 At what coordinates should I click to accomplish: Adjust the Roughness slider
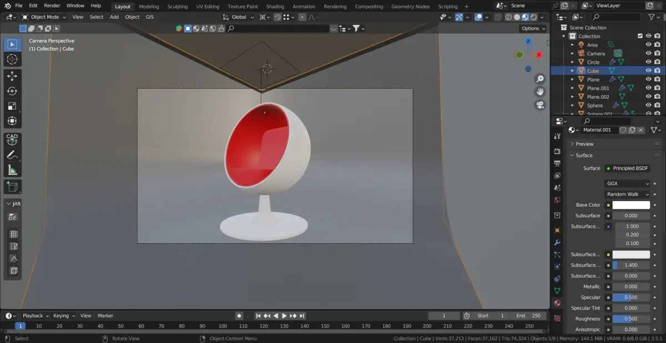click(631, 319)
